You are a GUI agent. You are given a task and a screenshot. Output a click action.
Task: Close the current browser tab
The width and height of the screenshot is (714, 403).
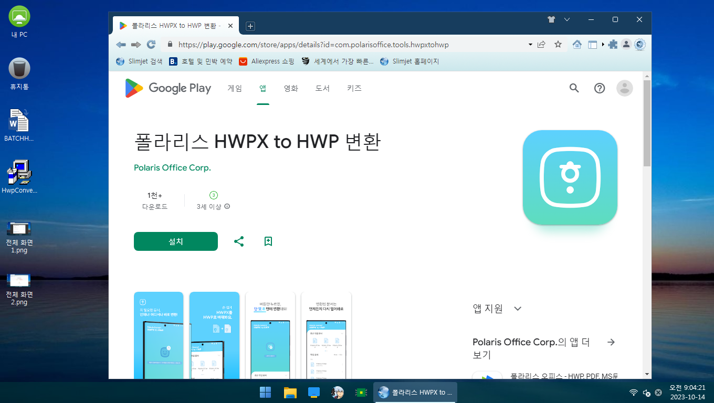tap(230, 26)
